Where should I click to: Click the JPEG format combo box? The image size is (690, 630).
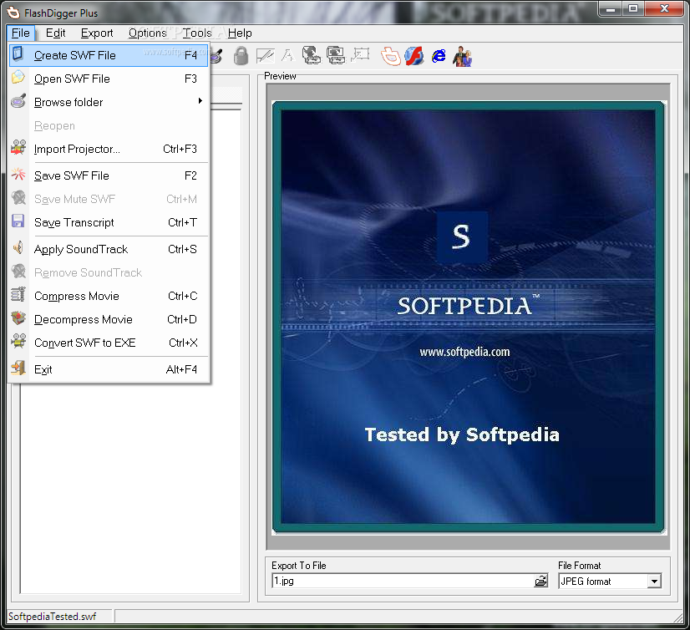click(x=610, y=582)
